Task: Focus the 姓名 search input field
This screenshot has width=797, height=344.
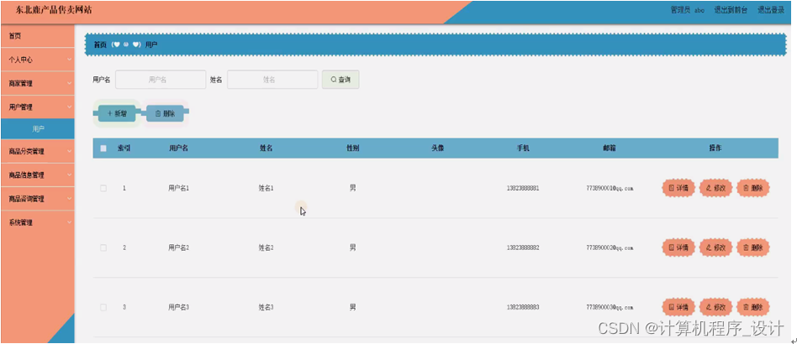Action: click(x=272, y=80)
